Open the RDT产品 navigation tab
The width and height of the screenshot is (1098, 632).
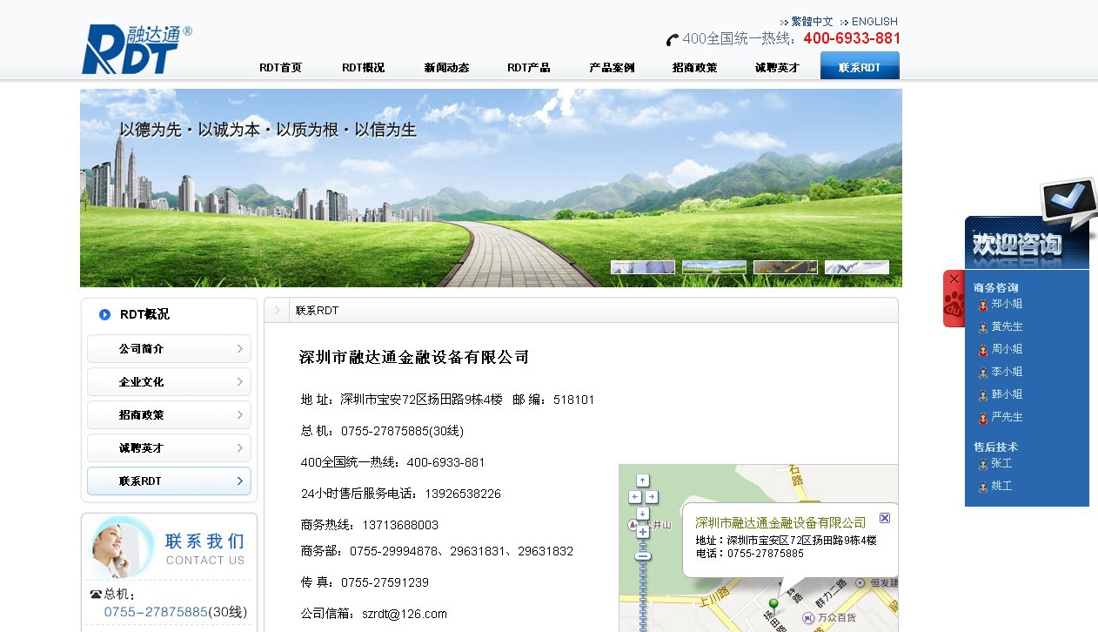[x=529, y=67]
